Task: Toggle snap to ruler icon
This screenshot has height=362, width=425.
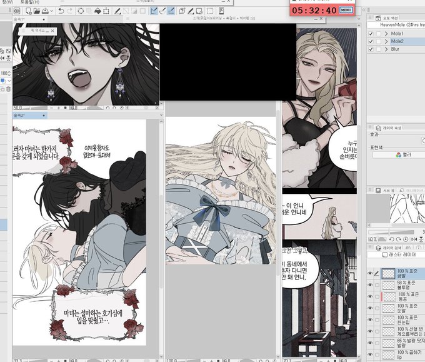Action: (x=154, y=11)
